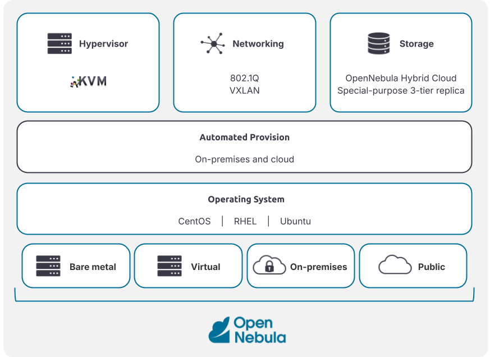Click the Virtual server icon

pyautogui.click(x=170, y=266)
